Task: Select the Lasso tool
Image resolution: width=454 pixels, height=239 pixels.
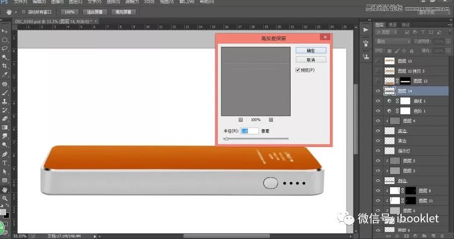Action: tap(5, 49)
